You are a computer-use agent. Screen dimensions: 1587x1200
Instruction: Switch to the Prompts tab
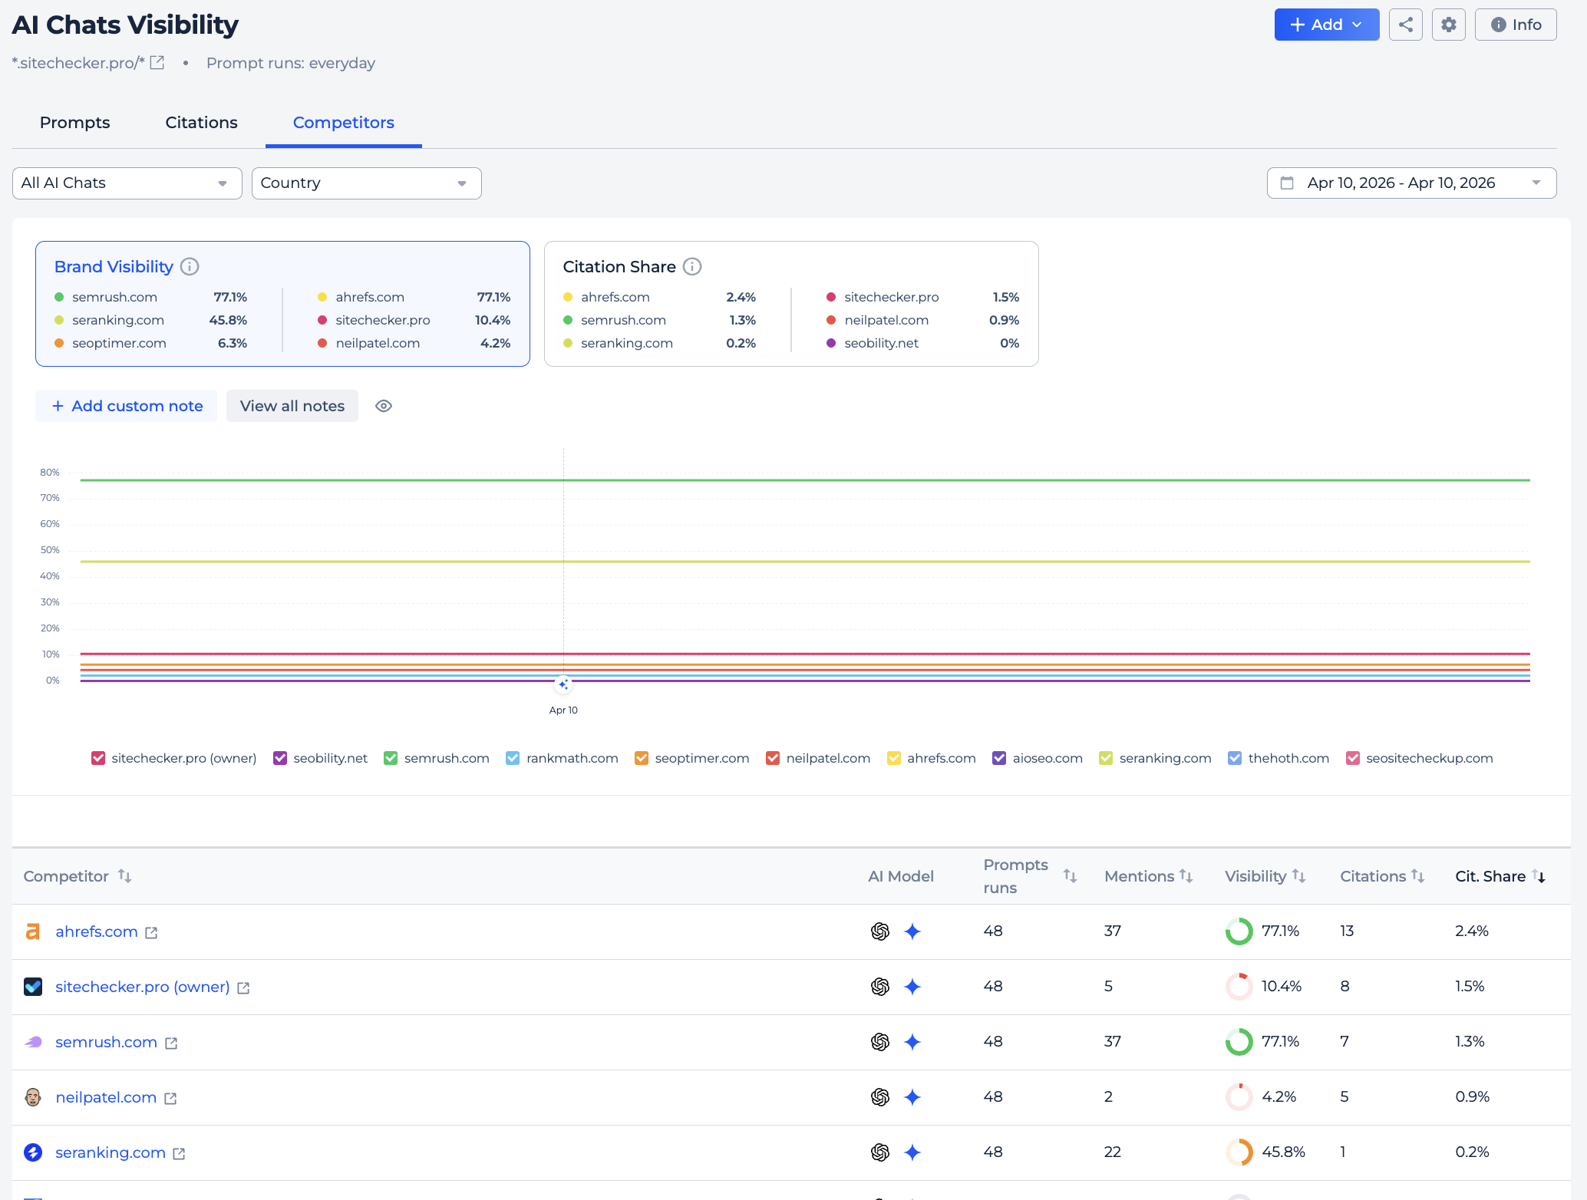pos(74,123)
